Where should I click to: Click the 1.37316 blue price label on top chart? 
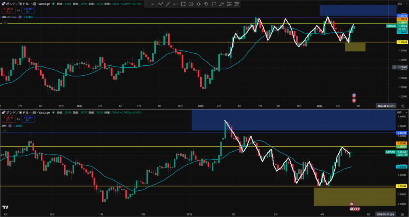point(401,15)
